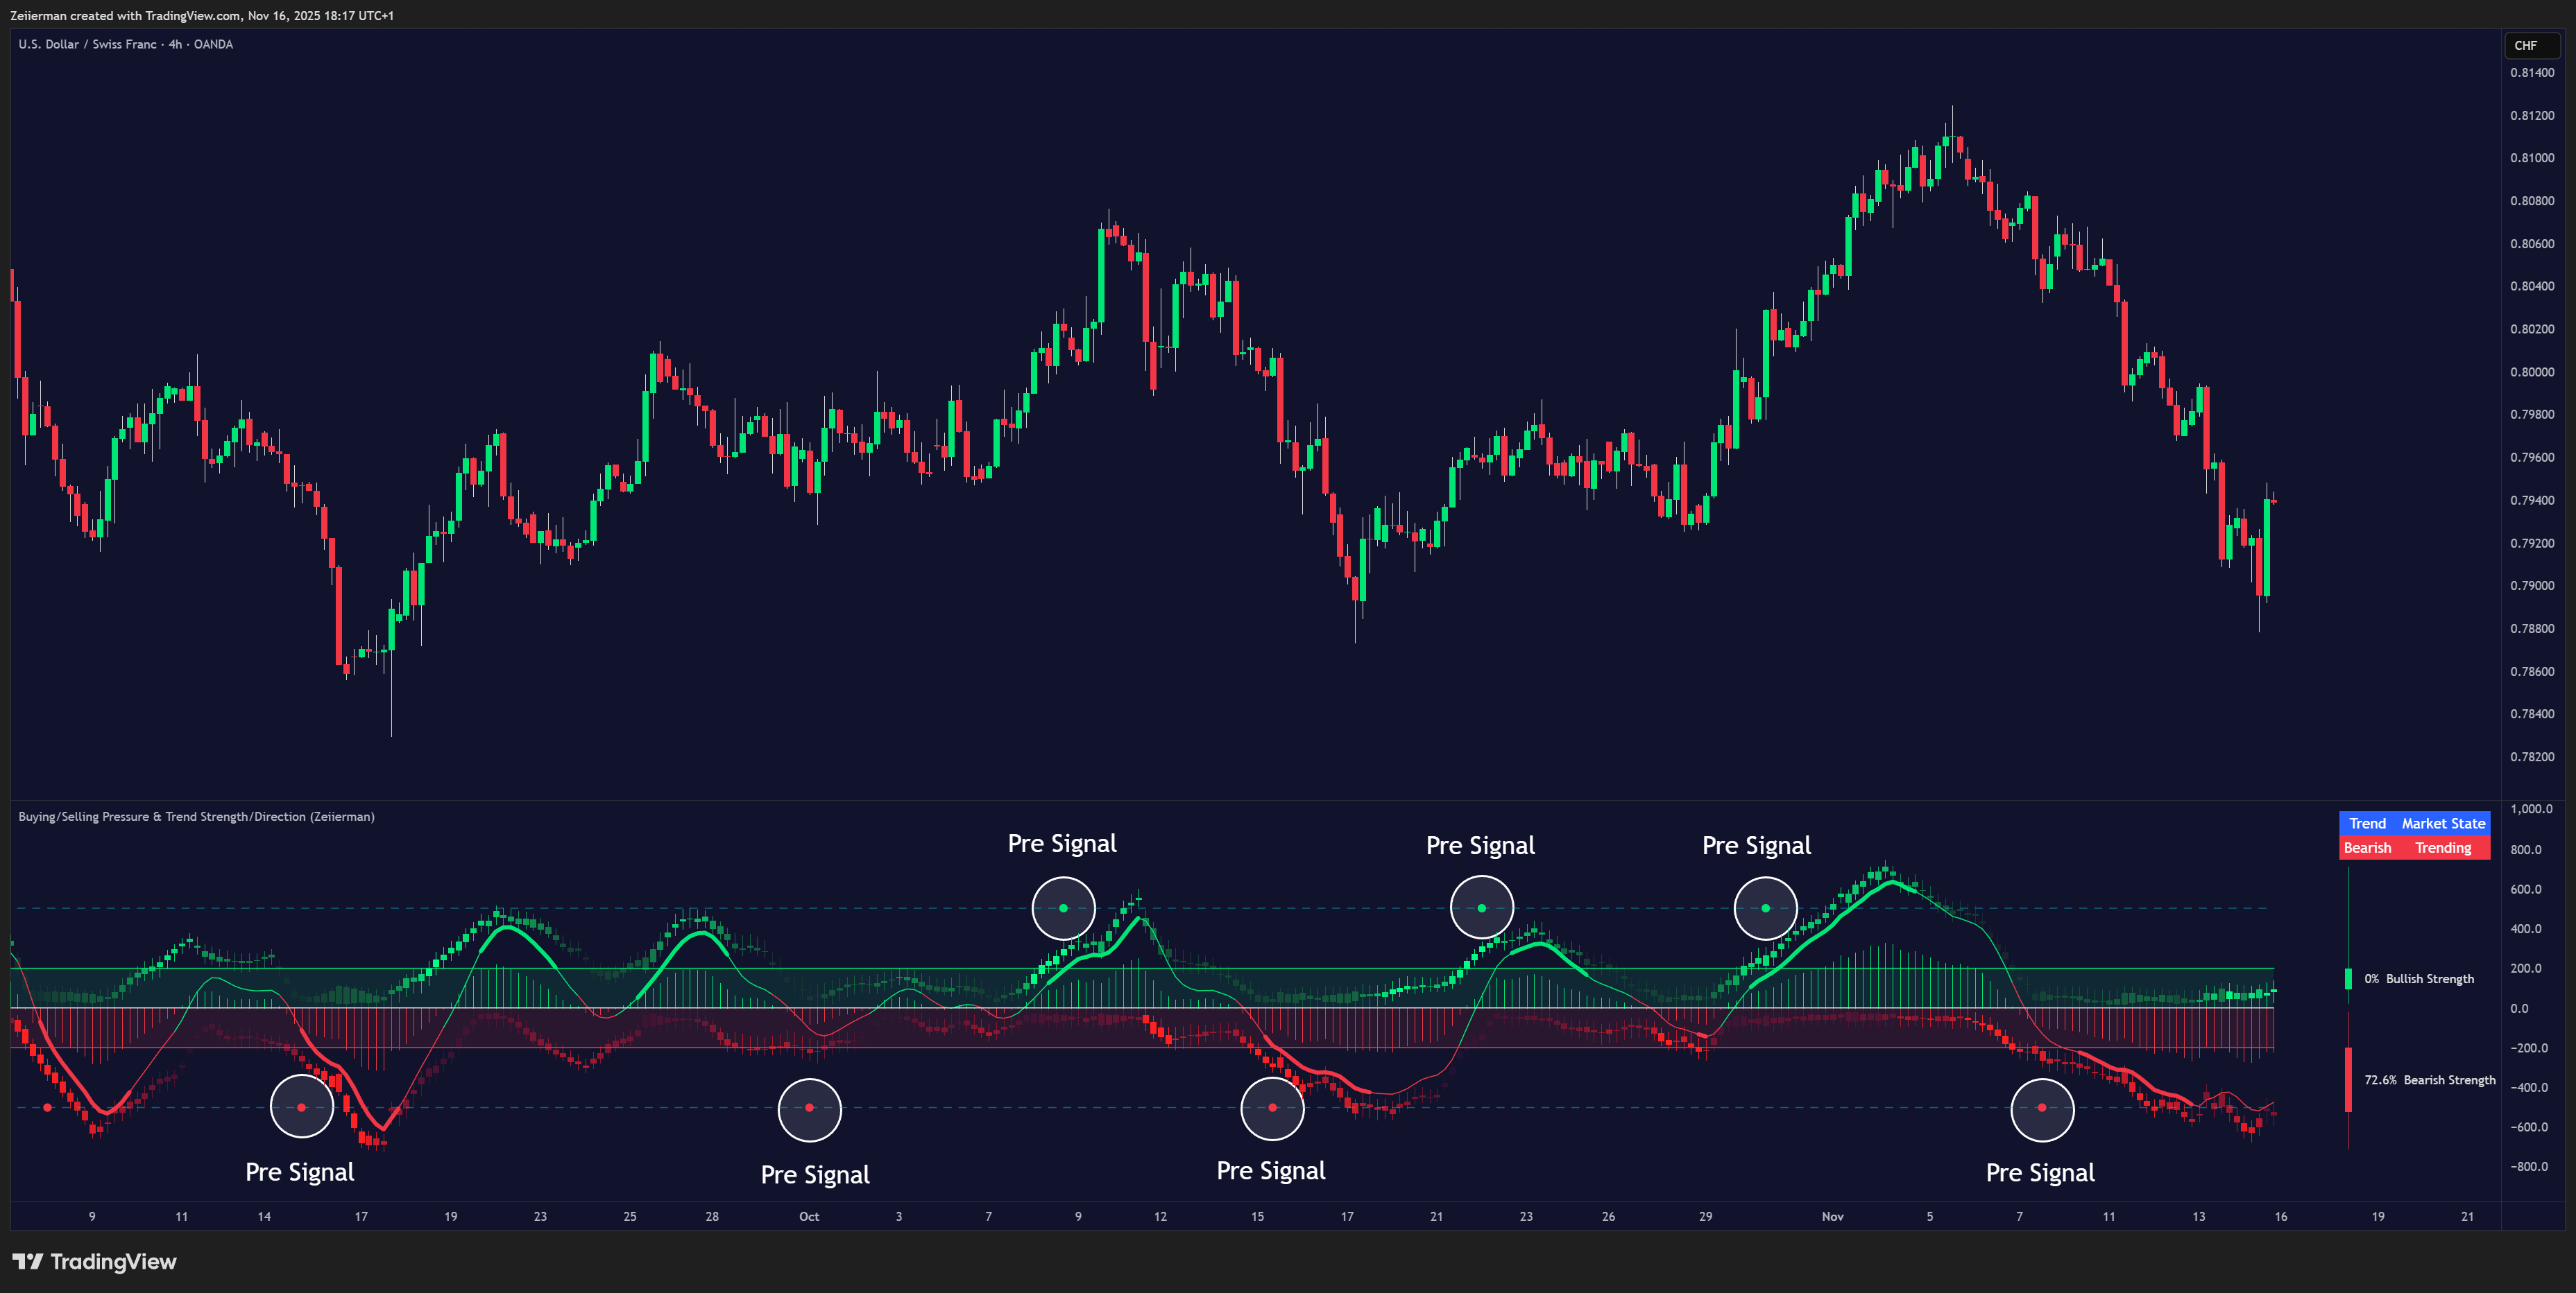Click the green bullish strength meter bar
2576x1293 pixels.
coord(2348,978)
